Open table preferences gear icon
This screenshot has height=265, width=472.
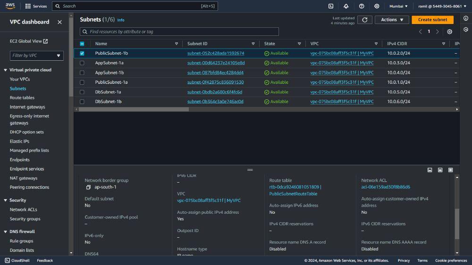click(x=449, y=32)
